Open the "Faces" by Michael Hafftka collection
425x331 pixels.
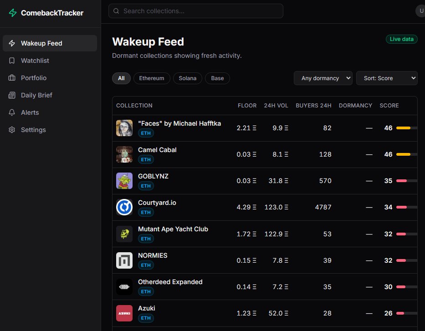(x=179, y=123)
